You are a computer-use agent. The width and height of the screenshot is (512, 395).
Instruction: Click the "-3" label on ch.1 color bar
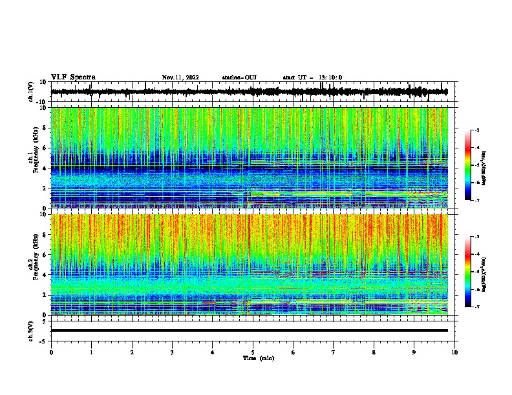click(x=476, y=130)
